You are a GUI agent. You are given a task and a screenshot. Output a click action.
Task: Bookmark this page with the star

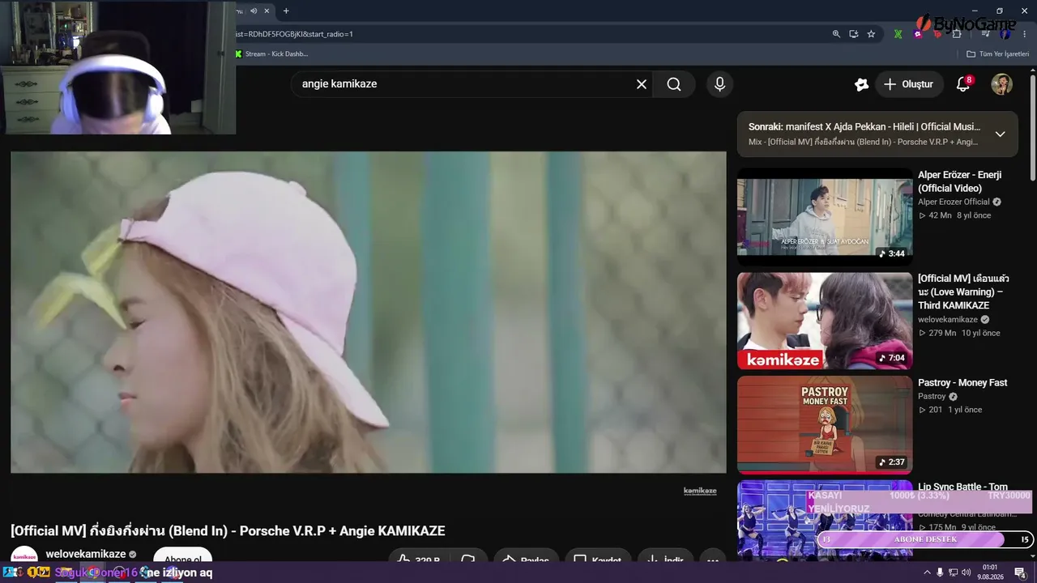coord(871,34)
